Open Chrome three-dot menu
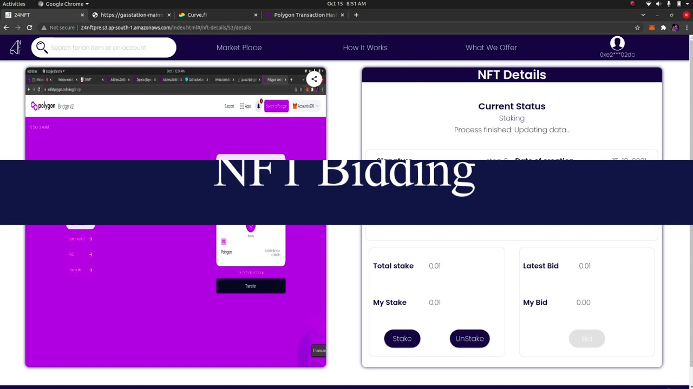 pos(687,28)
